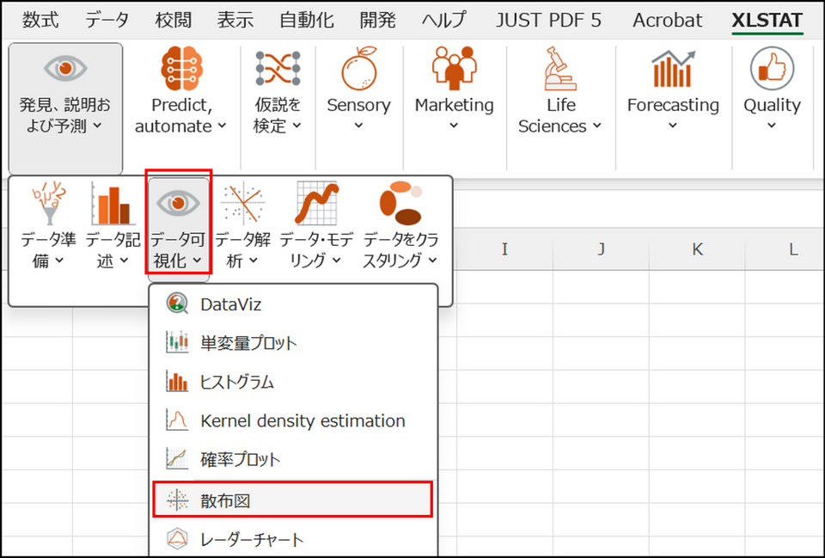Screen dimensions: 825x558
Task: Select column K header
Action: pyautogui.click(x=697, y=249)
